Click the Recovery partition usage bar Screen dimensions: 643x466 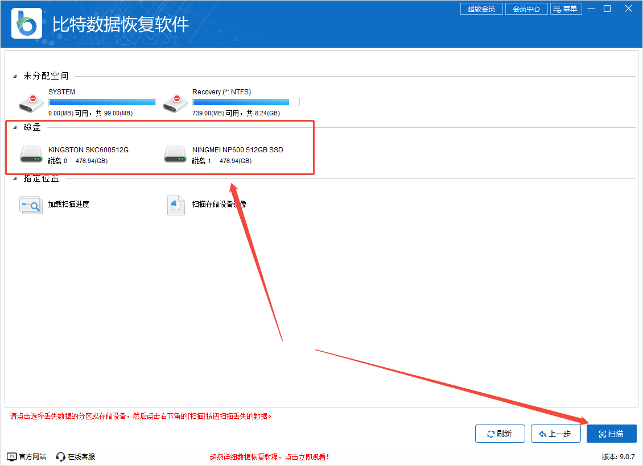click(x=246, y=102)
